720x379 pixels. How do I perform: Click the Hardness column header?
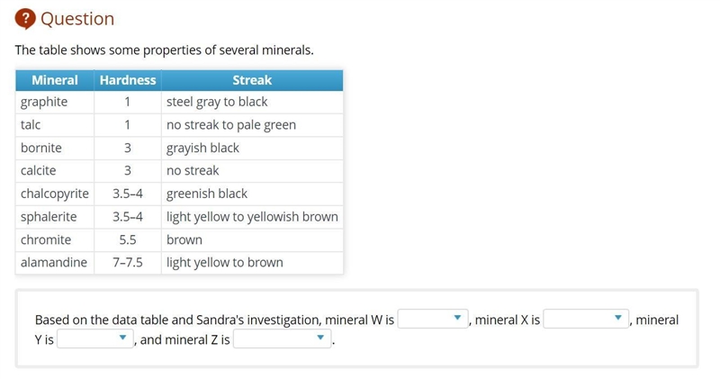128,80
